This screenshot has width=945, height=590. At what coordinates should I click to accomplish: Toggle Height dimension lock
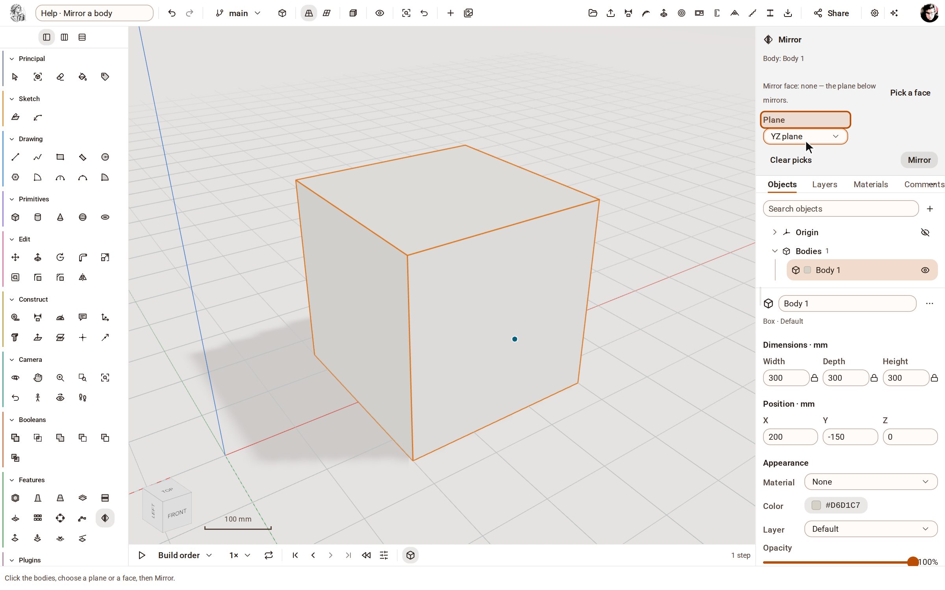tap(934, 378)
